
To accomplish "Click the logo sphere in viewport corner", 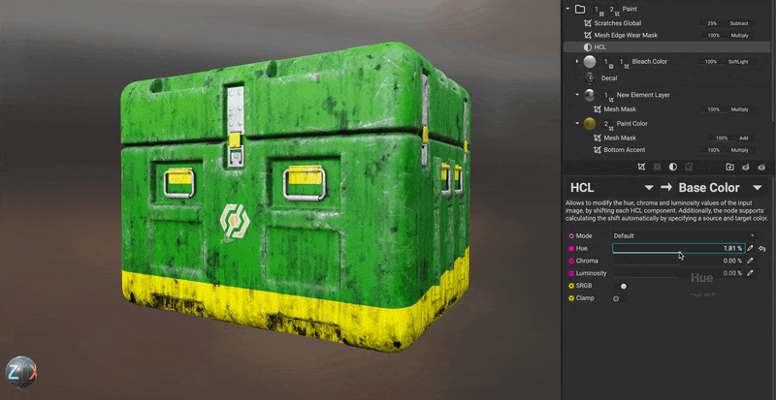I will pyautogui.click(x=20, y=371).
